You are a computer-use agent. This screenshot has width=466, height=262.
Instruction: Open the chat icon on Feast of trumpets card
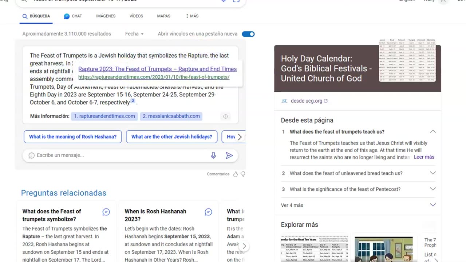click(106, 212)
